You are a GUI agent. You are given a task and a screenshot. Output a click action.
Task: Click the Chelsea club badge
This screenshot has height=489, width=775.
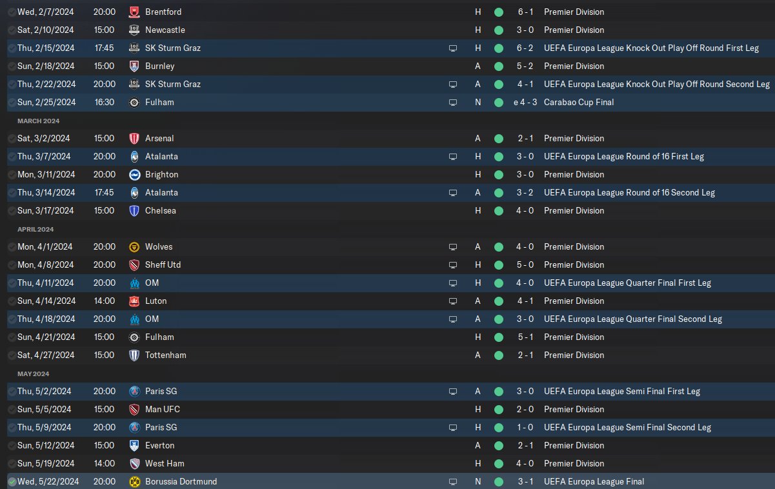point(134,210)
